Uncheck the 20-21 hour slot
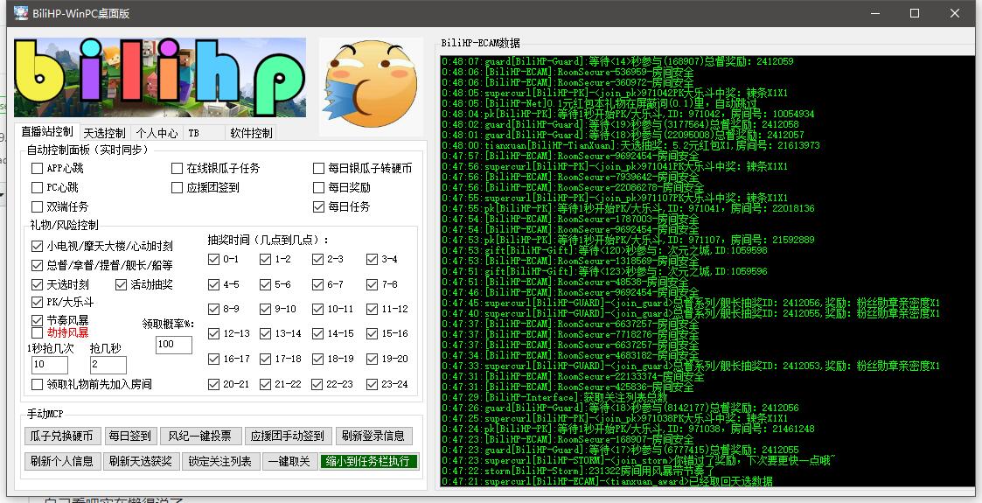This screenshot has width=982, height=503. pyautogui.click(x=213, y=384)
